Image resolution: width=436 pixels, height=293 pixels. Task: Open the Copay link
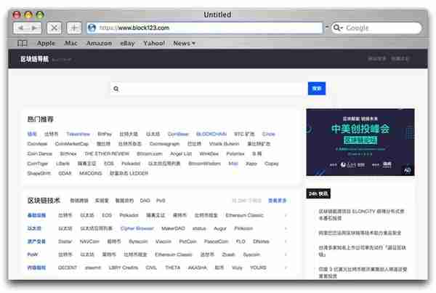coord(271,164)
